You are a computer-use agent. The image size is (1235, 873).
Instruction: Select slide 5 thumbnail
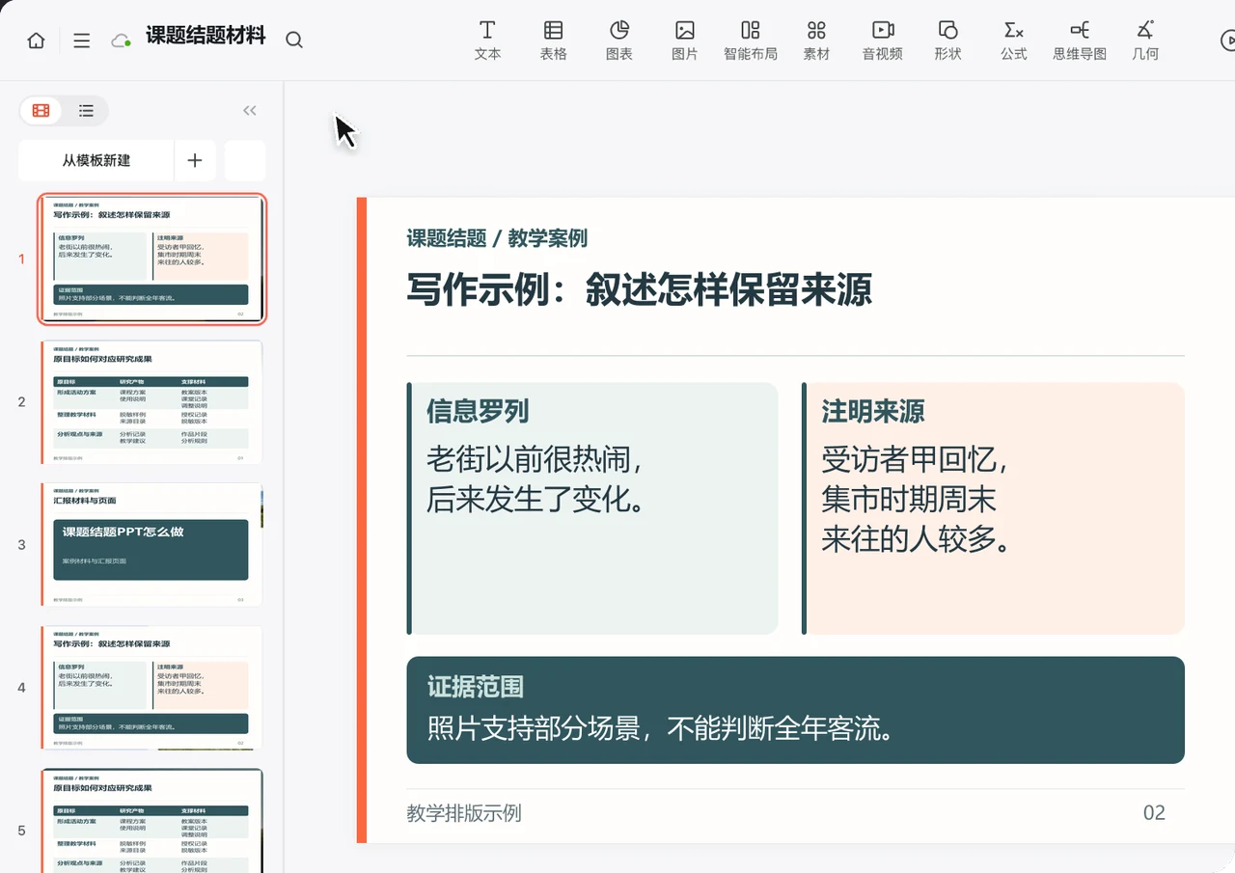pos(152,821)
